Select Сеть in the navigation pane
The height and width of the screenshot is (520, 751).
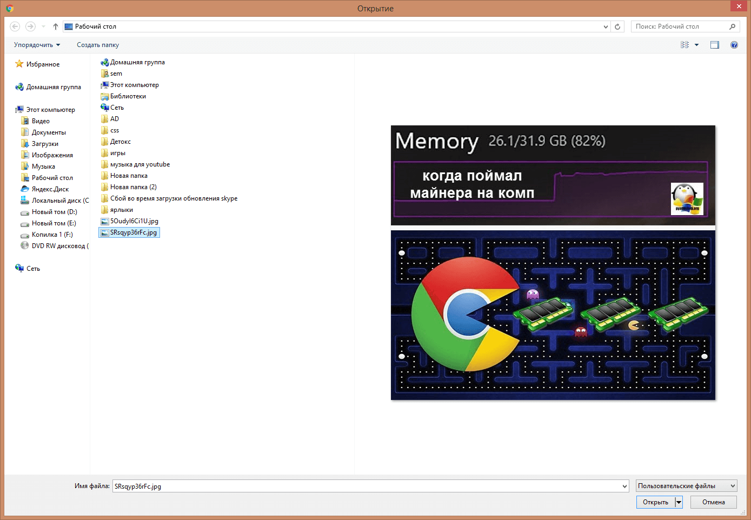coord(28,268)
